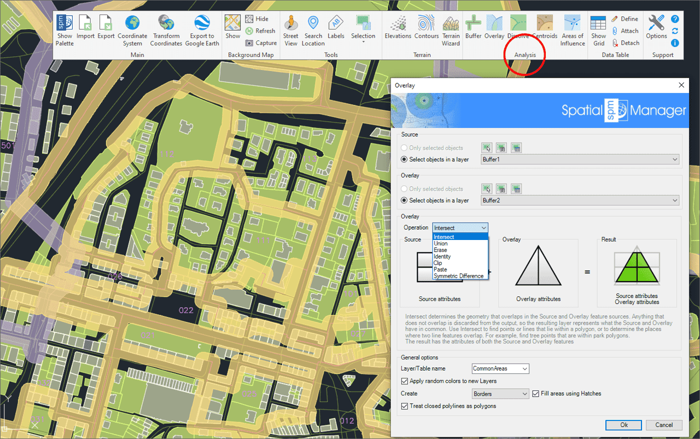The width and height of the screenshot is (700, 439).
Task: Choose Union from the Operation list
Action: click(x=441, y=244)
